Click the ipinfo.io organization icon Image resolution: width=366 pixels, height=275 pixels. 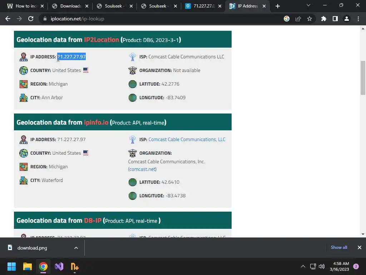[133, 153]
